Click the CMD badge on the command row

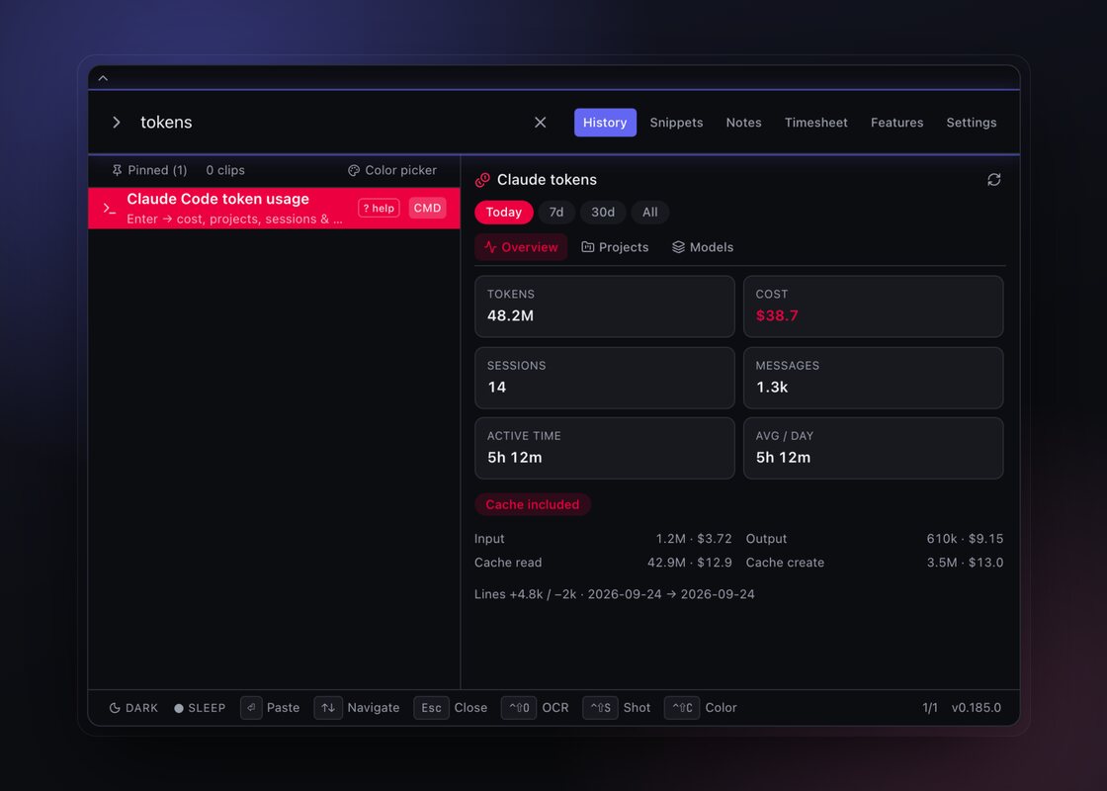click(x=427, y=209)
